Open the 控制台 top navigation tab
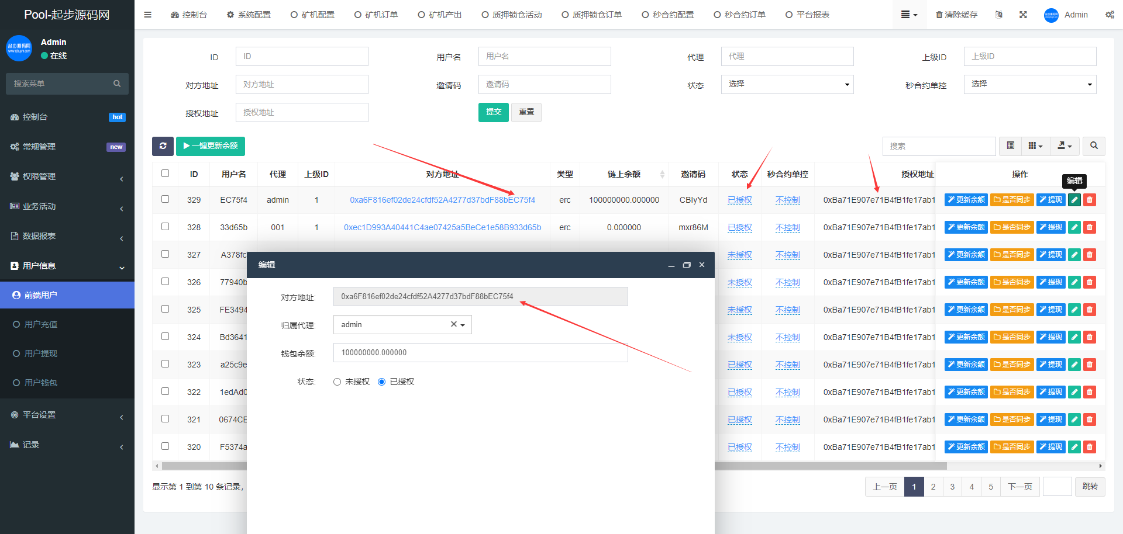This screenshot has height=534, width=1123. (x=189, y=15)
